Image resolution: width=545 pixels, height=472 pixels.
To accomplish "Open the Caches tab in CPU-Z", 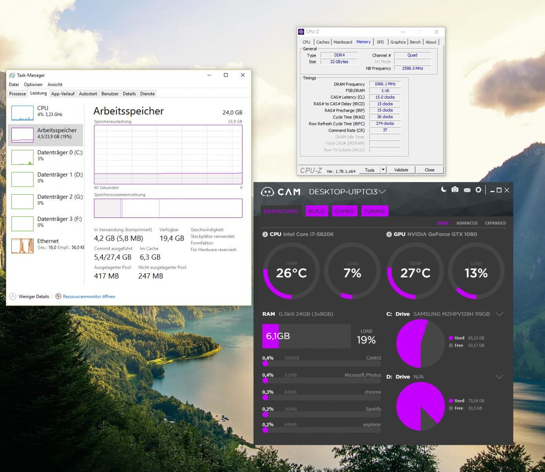I will (323, 42).
